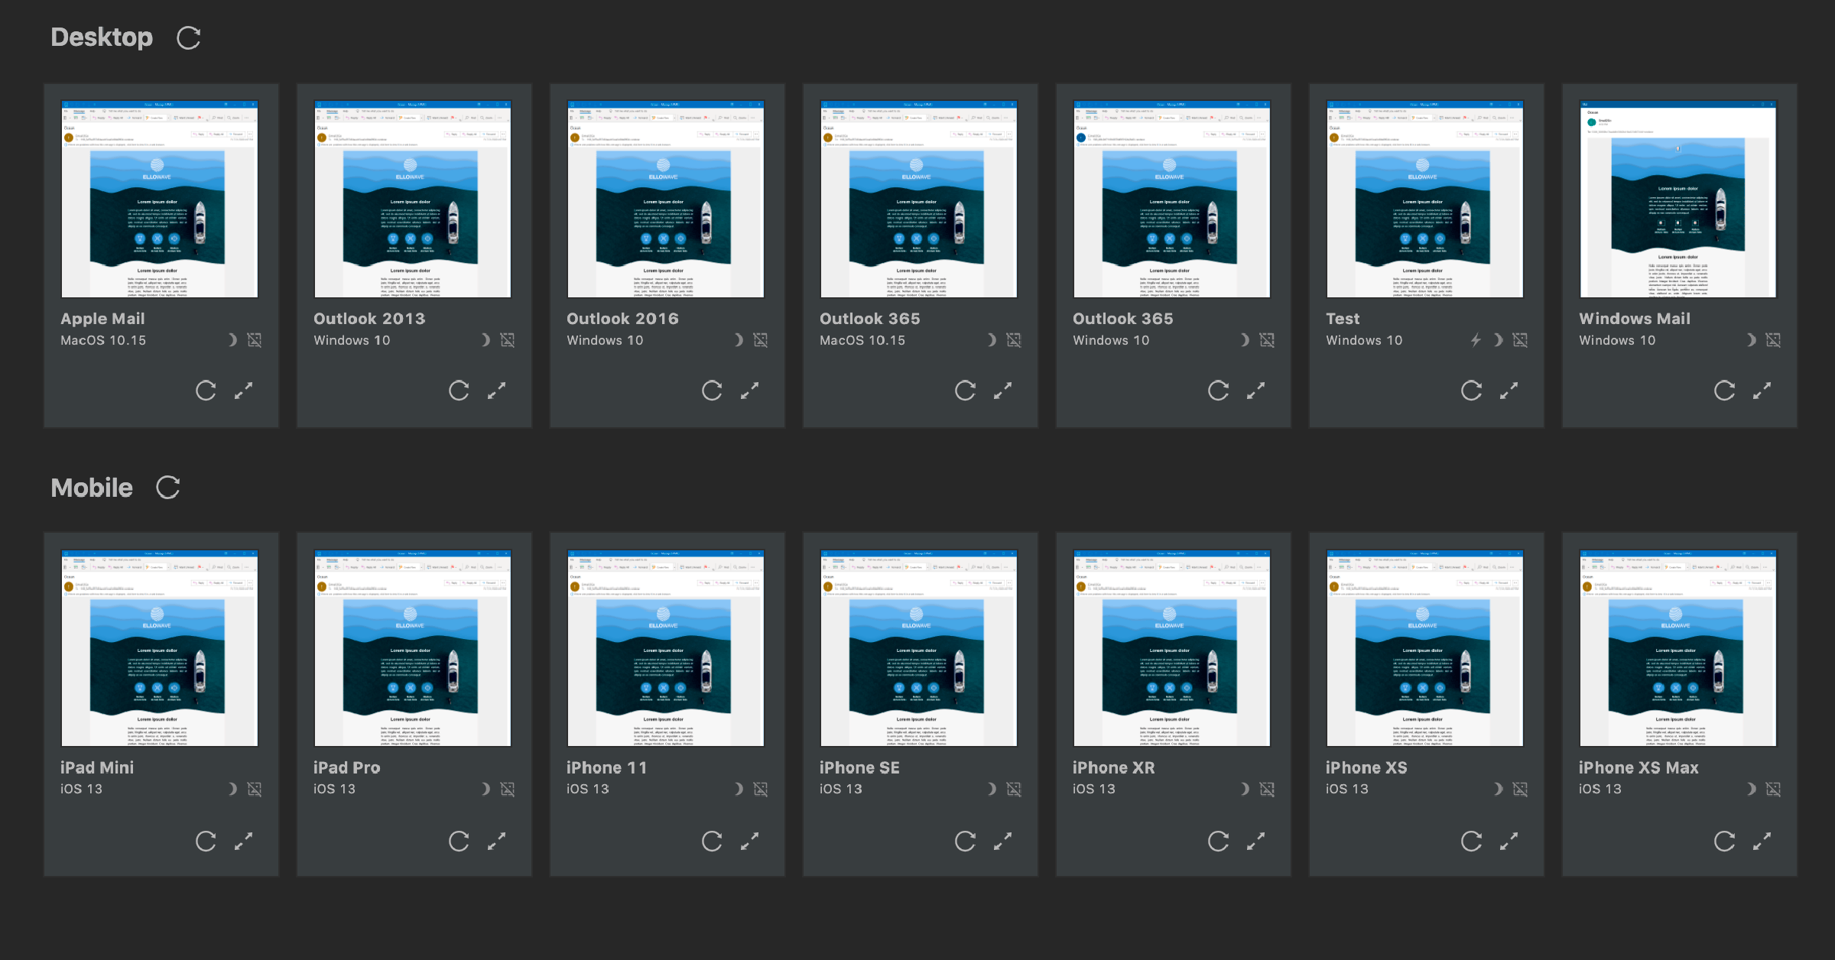Expand the Outlook 2016 preview fullscreen
The width and height of the screenshot is (1835, 960).
pyautogui.click(x=749, y=391)
